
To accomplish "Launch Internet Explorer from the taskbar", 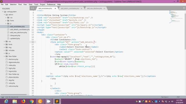I will pyautogui.click(x=6, y=101).
